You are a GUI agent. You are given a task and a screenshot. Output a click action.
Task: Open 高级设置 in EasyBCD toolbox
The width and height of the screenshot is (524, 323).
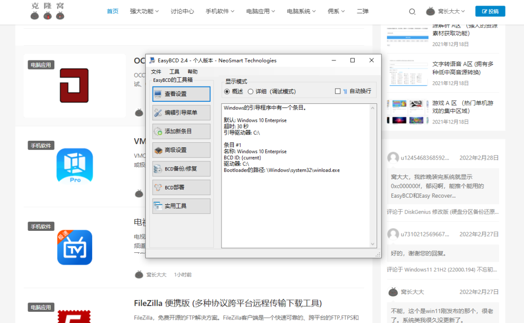point(181,150)
